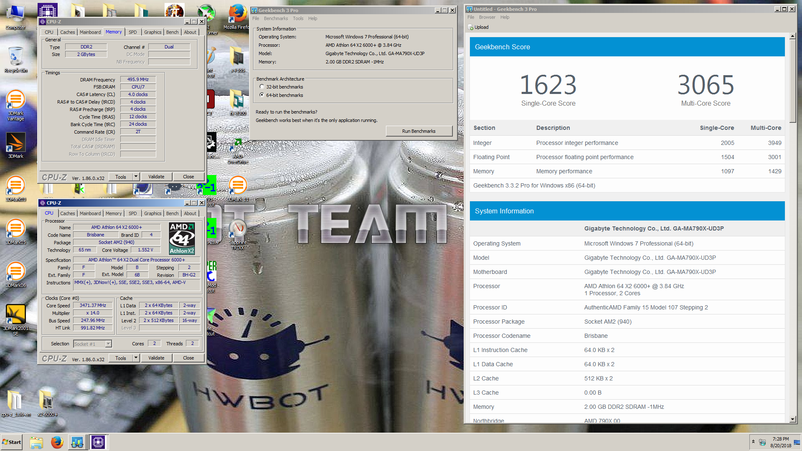802x451 pixels.
Task: Open the Graphics tab in the Memory-tab CPU-Z window
Action: tap(152, 32)
